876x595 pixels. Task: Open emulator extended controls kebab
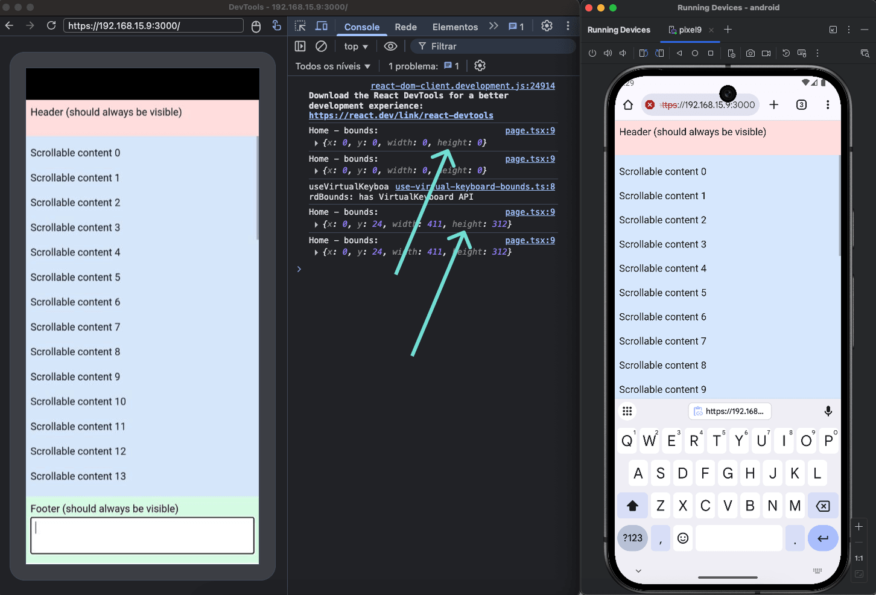(x=817, y=53)
